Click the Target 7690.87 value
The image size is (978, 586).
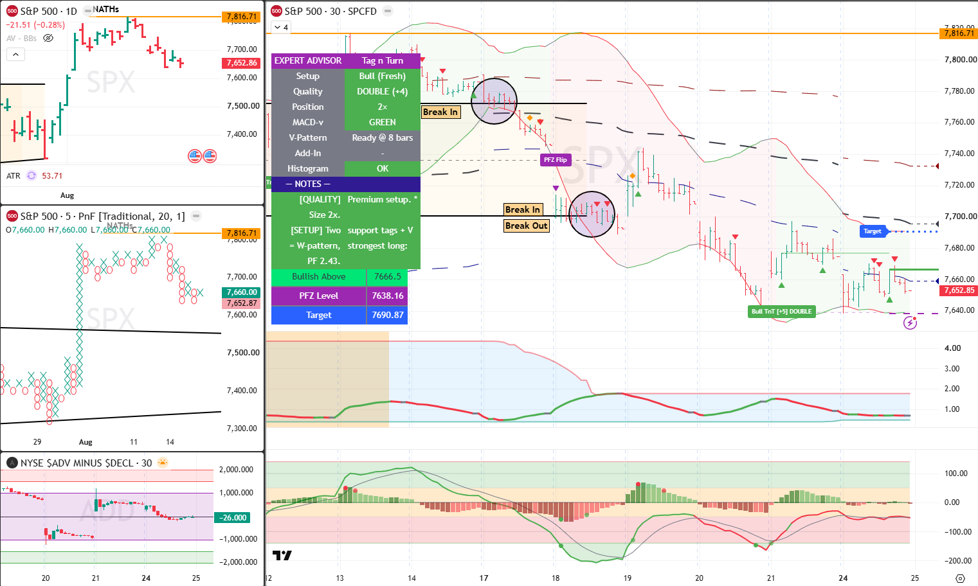(x=387, y=315)
